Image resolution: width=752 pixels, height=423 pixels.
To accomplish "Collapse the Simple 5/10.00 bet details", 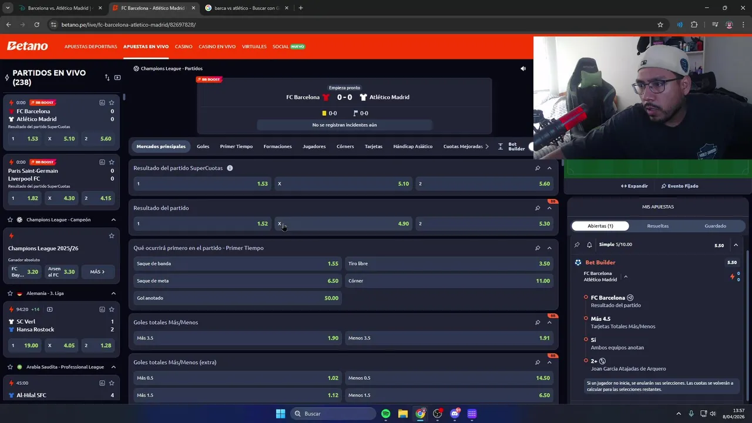I will pos(736,245).
